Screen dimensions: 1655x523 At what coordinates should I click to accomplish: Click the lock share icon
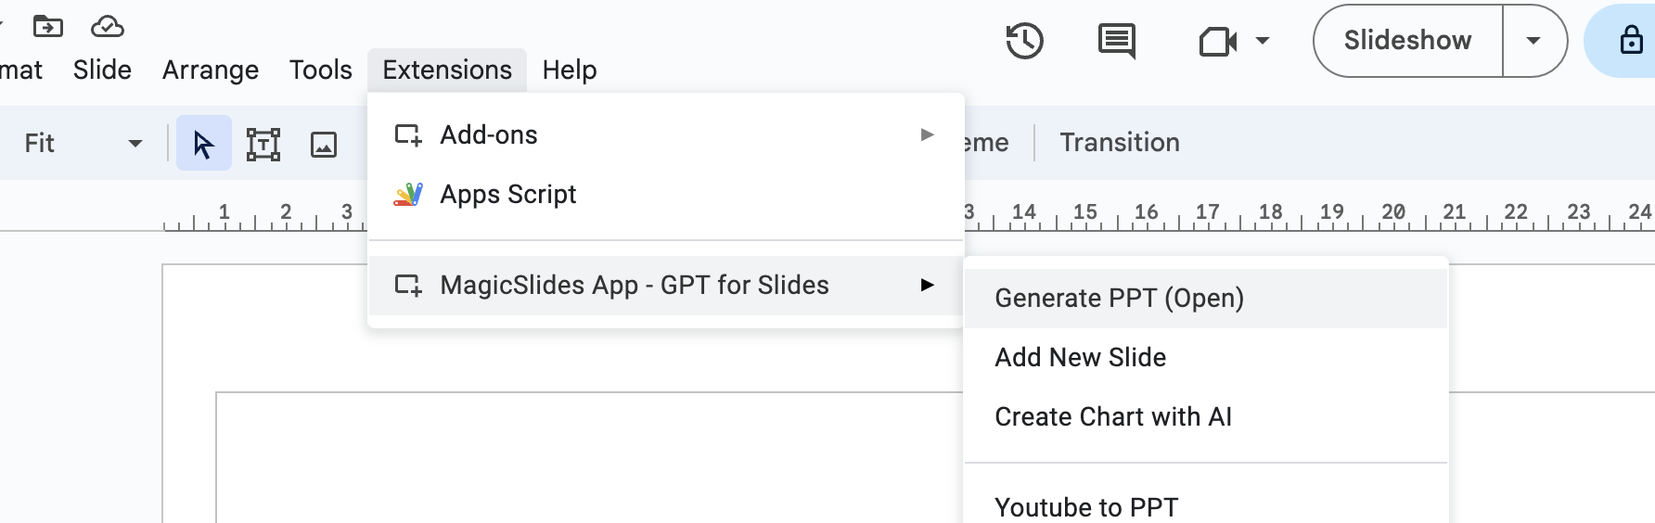click(1631, 41)
